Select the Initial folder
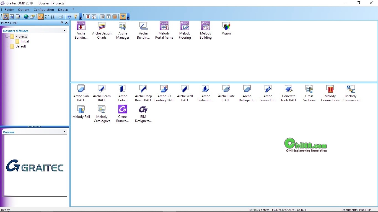 [25, 41]
